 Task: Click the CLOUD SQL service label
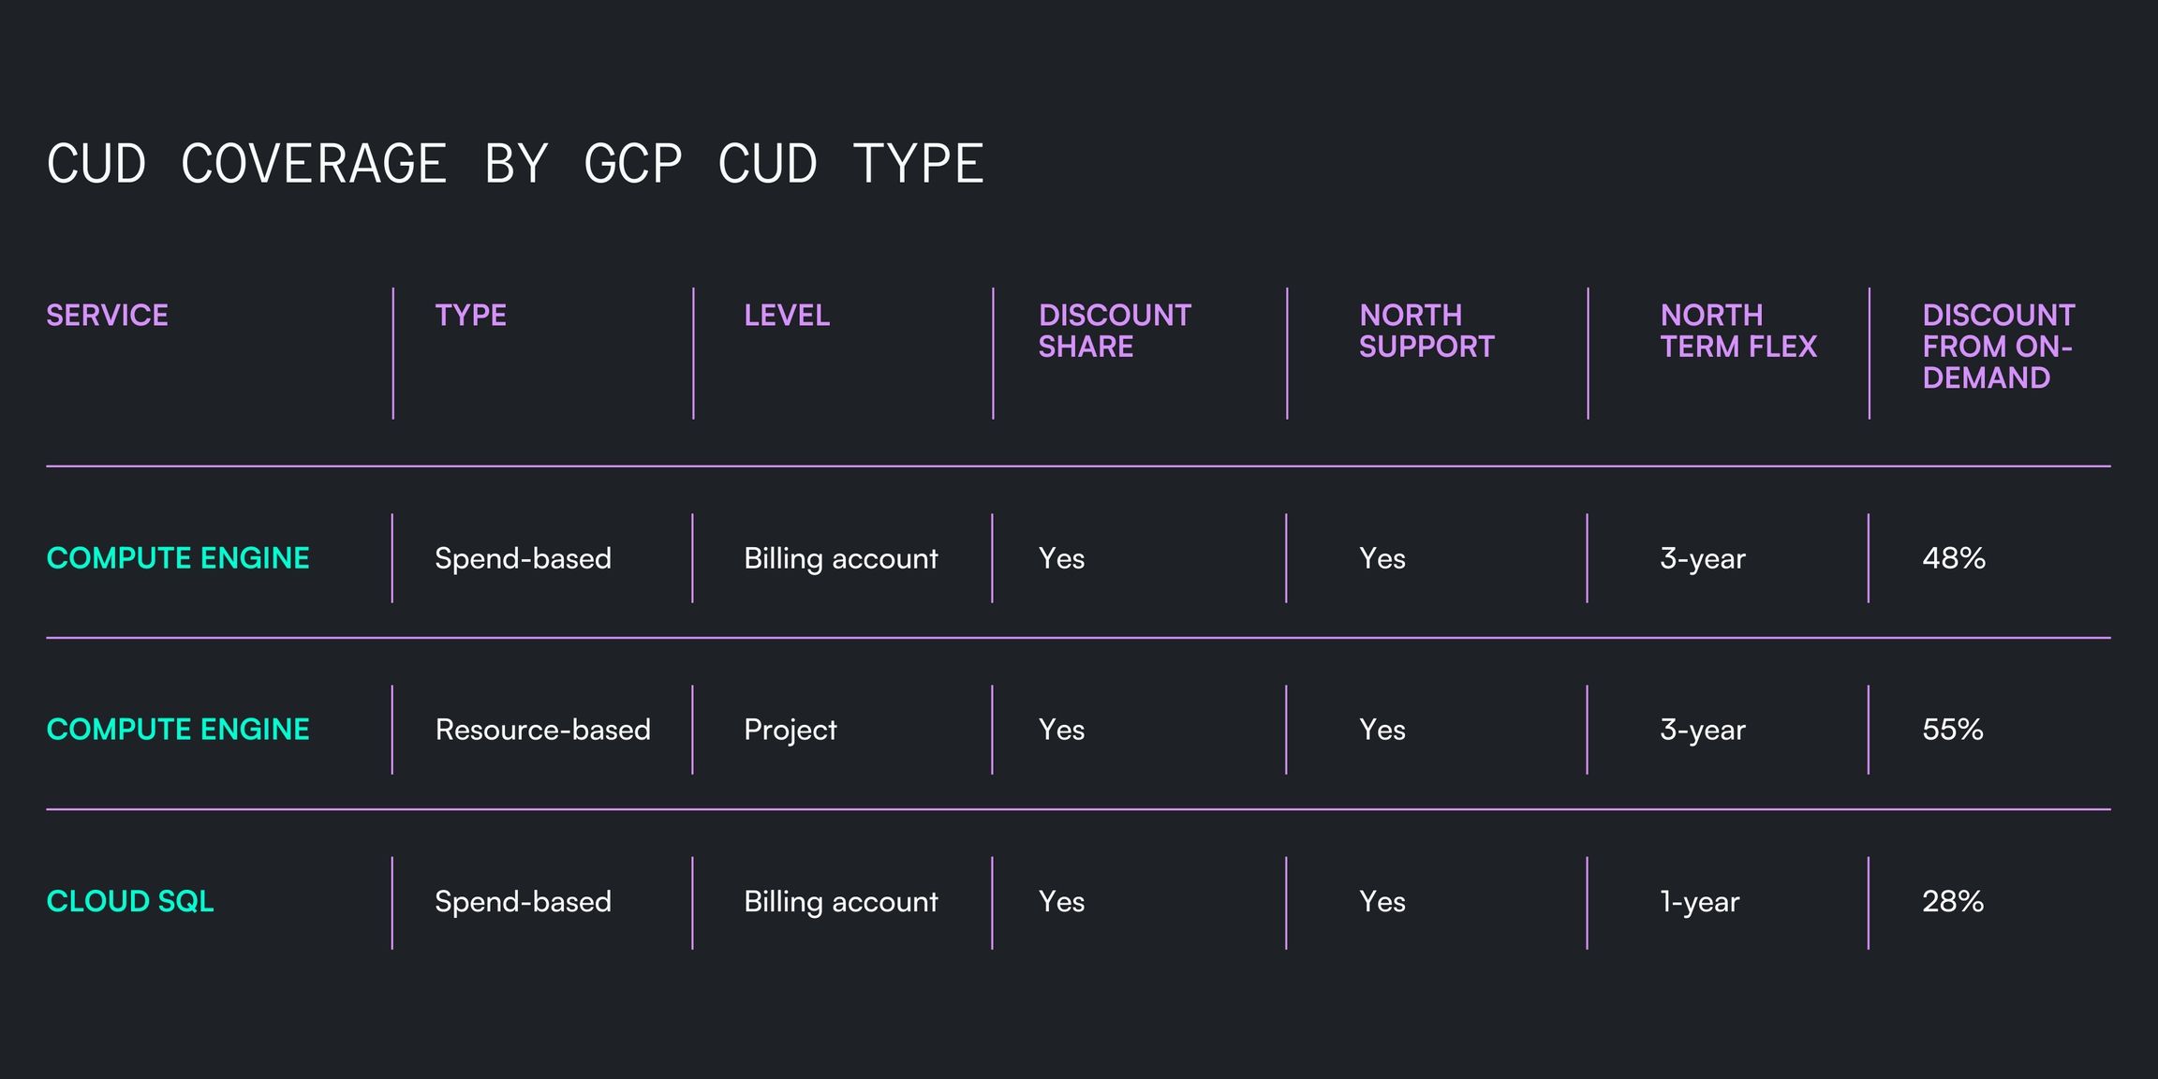[130, 901]
